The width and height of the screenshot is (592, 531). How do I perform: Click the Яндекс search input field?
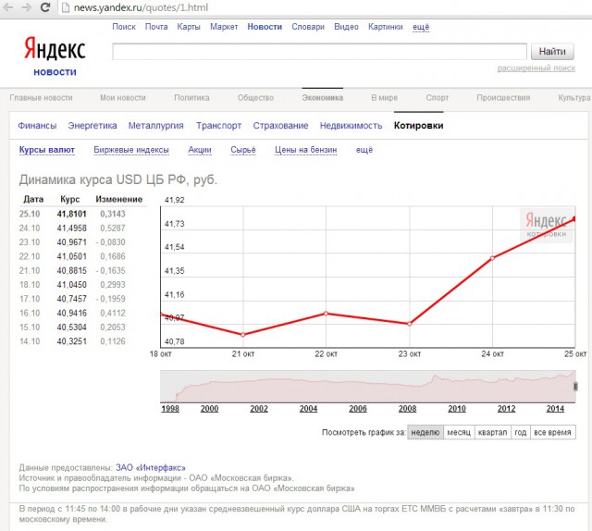tap(319, 52)
